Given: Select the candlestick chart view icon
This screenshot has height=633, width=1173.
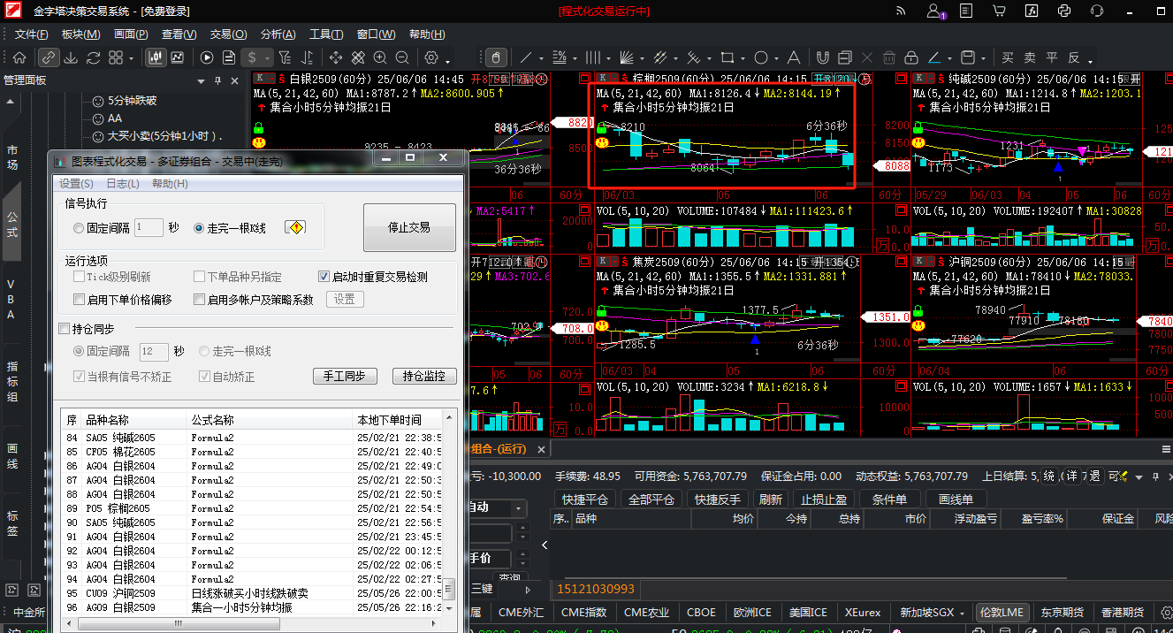Looking at the screenshot, I should point(156,57).
